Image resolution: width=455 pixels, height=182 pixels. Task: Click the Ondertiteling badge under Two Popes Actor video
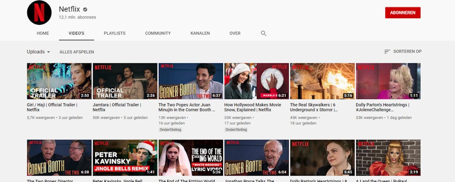click(170, 130)
